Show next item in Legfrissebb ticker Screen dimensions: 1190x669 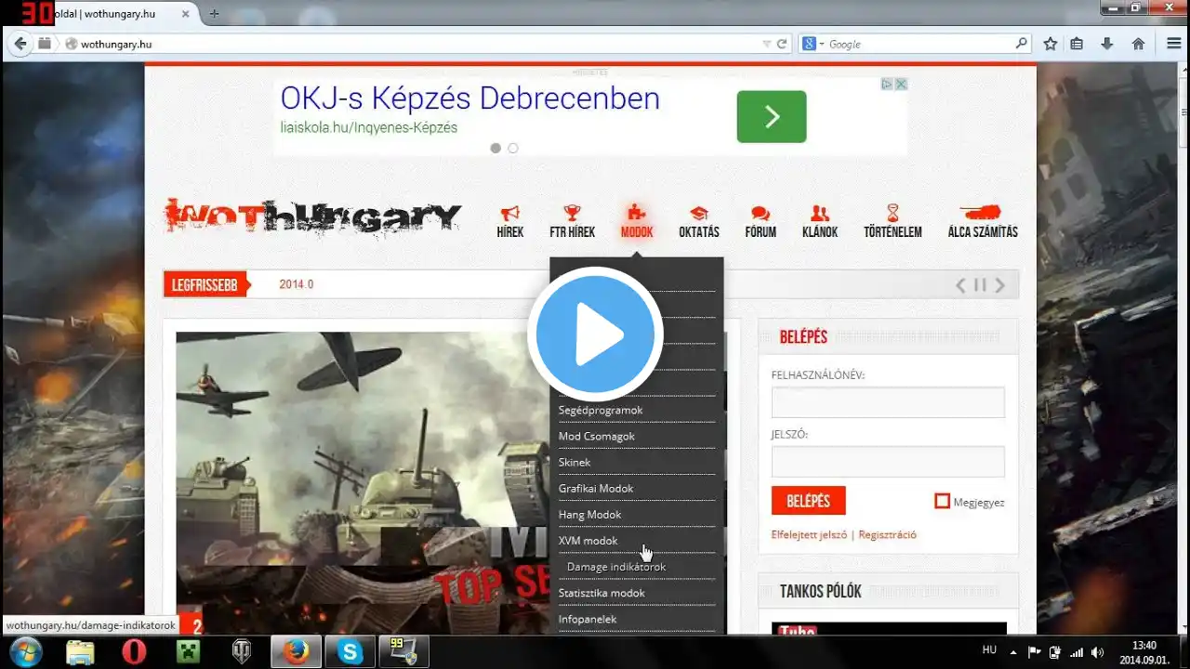[x=1000, y=285]
